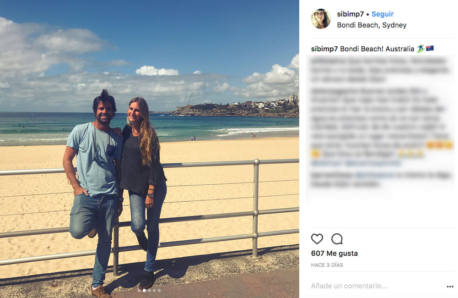The height and width of the screenshot is (298, 458).
Task: Focus the Añade un comentario field
Action: point(377,286)
